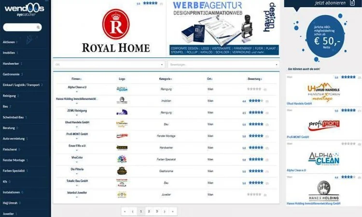Open Einkauf / Logistik / Transport category

click(x=21, y=85)
